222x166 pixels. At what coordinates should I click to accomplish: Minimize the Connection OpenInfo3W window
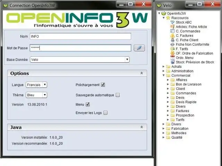121,4
